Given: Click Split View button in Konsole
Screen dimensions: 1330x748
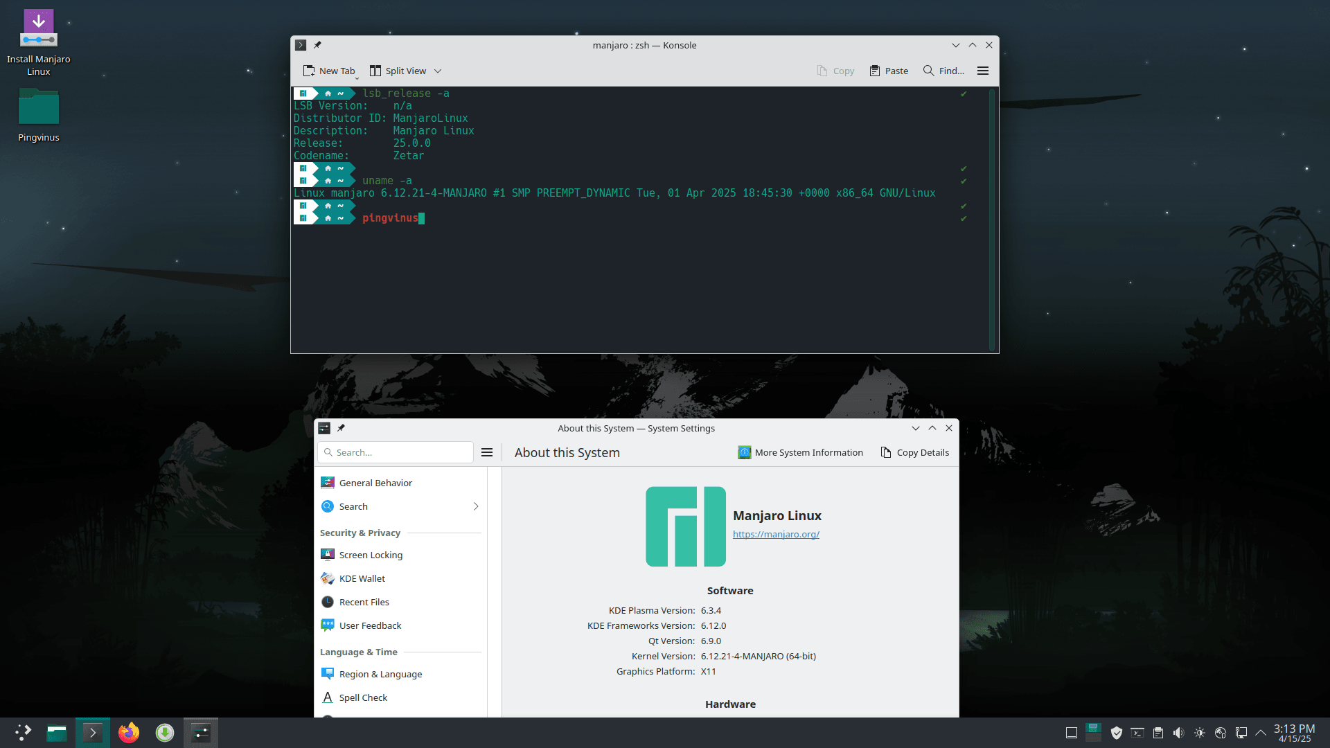Looking at the screenshot, I should point(398,71).
